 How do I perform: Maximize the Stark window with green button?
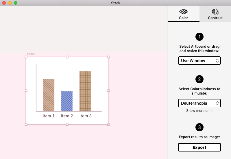(x=16, y=3)
